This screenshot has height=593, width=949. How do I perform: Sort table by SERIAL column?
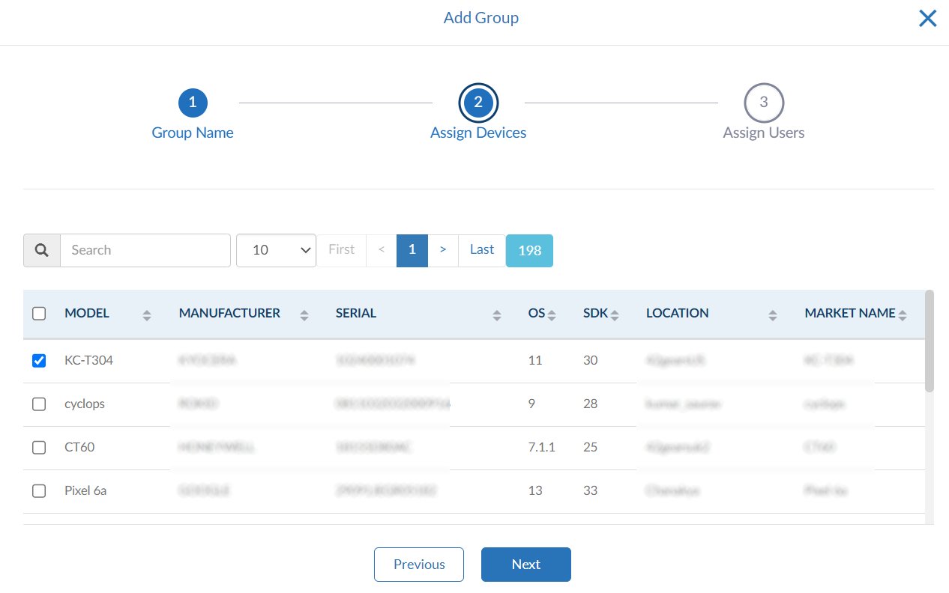[x=496, y=315]
